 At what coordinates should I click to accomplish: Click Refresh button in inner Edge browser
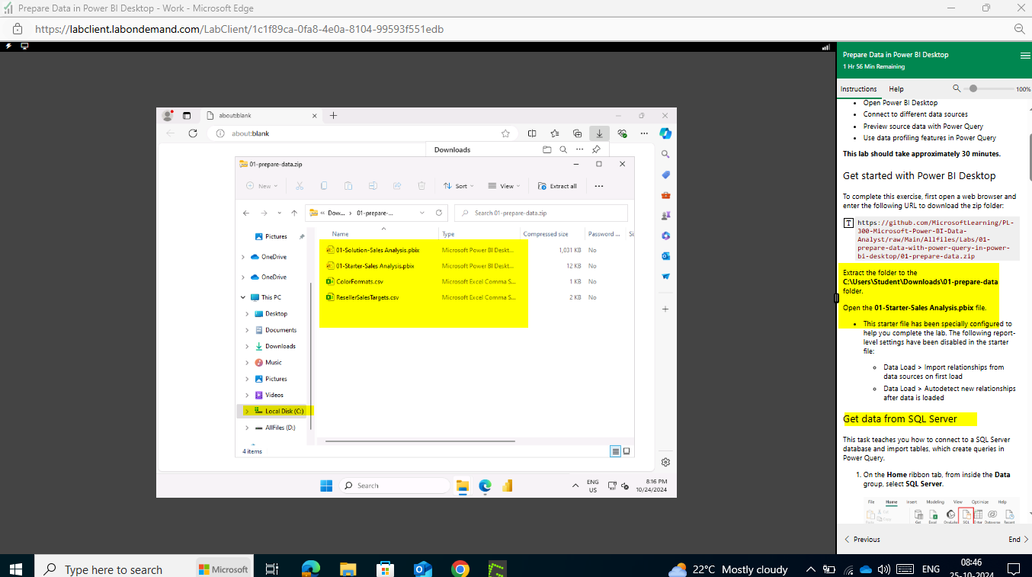(193, 133)
